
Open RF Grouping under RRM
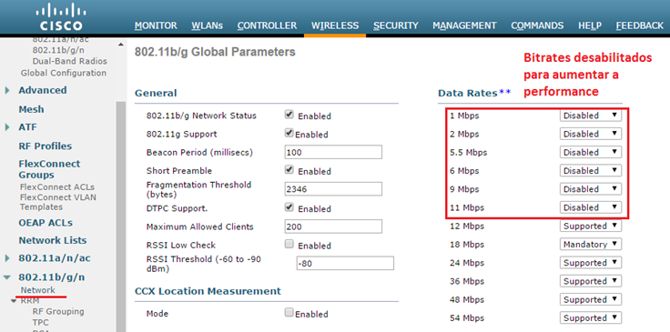click(58, 311)
